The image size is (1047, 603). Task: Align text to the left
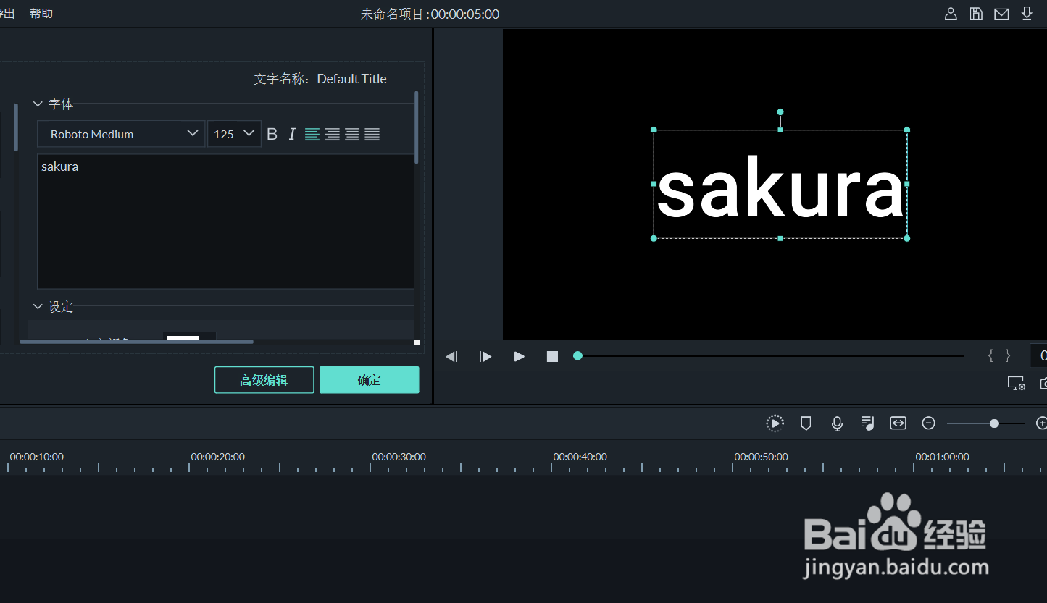click(312, 134)
